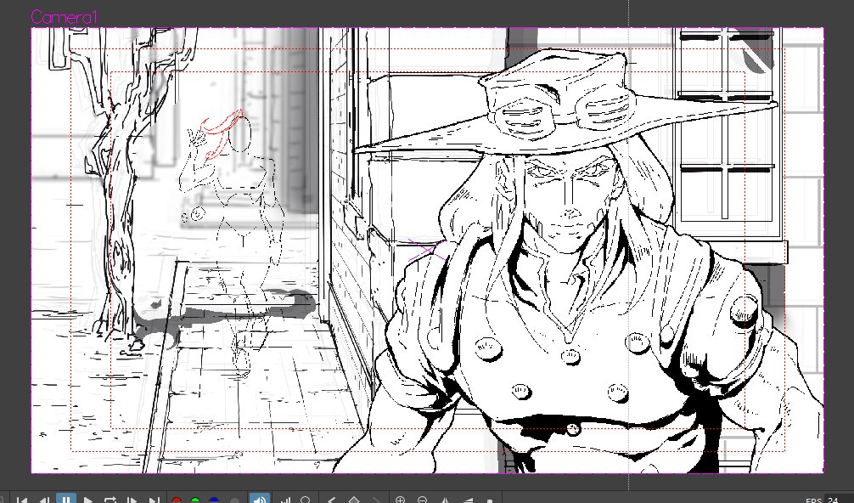The image size is (854, 503).
Task: Flip the viewer horizontally
Action: (445, 500)
